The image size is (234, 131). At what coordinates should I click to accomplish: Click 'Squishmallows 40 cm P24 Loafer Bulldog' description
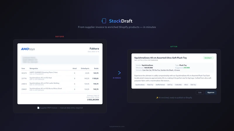(44, 83)
